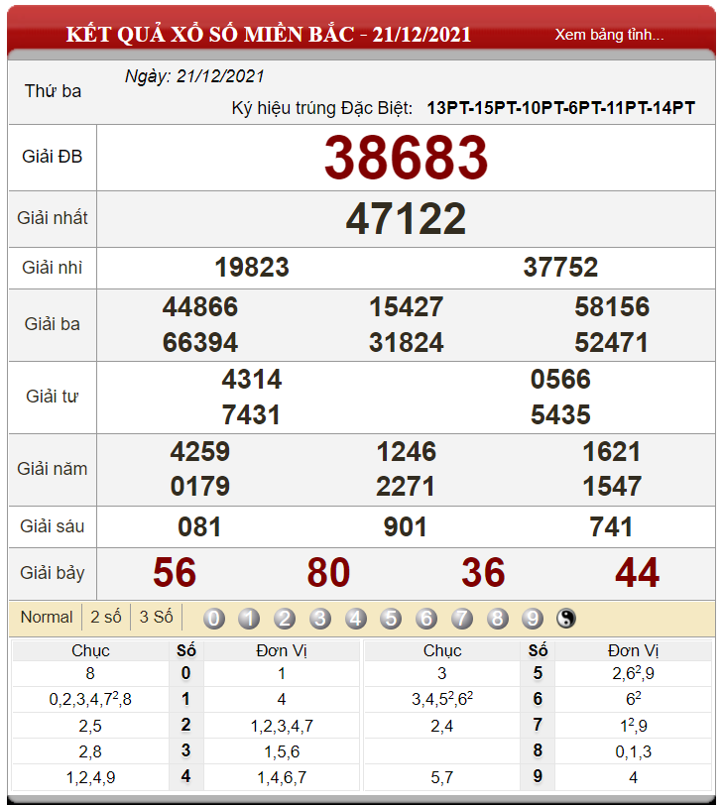The width and height of the screenshot is (722, 805).
Task: Click Giải sáu number 741
Action: (x=611, y=527)
